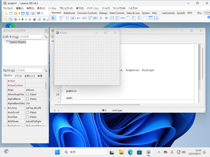This screenshot has width=210, height=157.
Task: Enable the AlphaBlend property checkbox
Action: point(27,99)
